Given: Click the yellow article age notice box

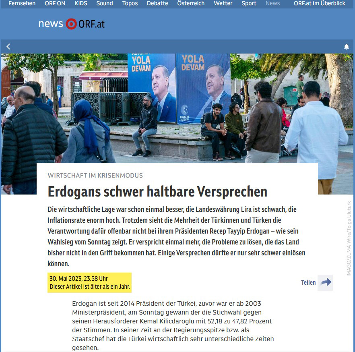Looking at the screenshot, I should (x=90, y=282).
